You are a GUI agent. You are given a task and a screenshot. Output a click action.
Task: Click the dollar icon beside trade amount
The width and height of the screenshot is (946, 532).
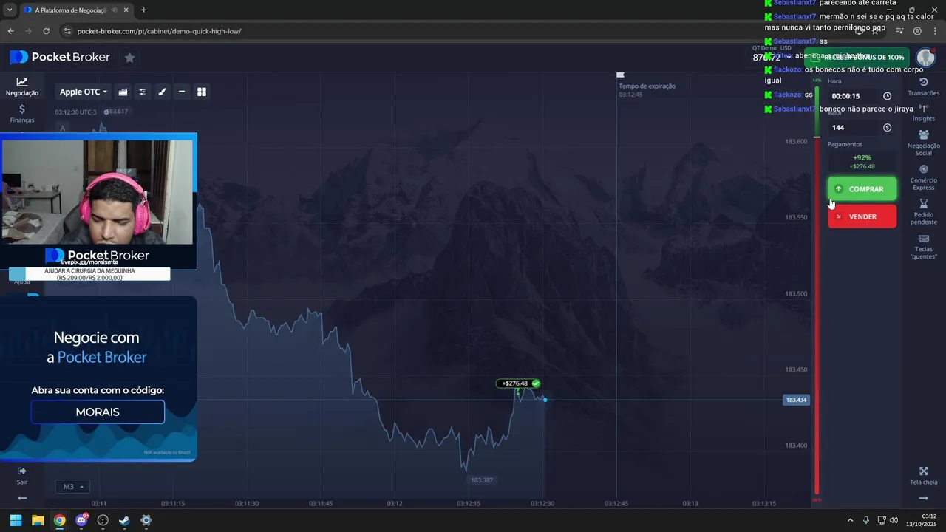click(x=887, y=128)
